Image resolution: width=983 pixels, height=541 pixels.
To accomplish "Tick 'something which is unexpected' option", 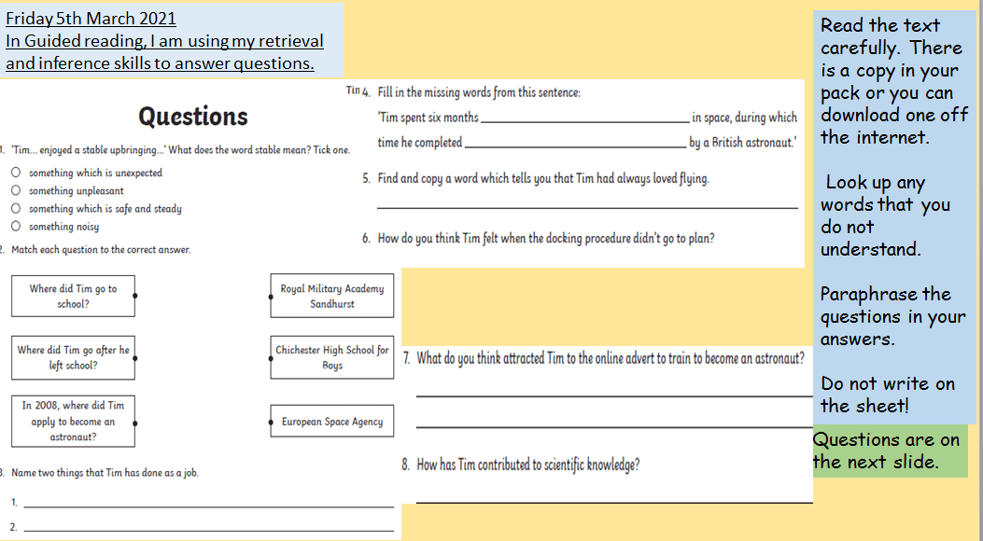I will pyautogui.click(x=16, y=173).
